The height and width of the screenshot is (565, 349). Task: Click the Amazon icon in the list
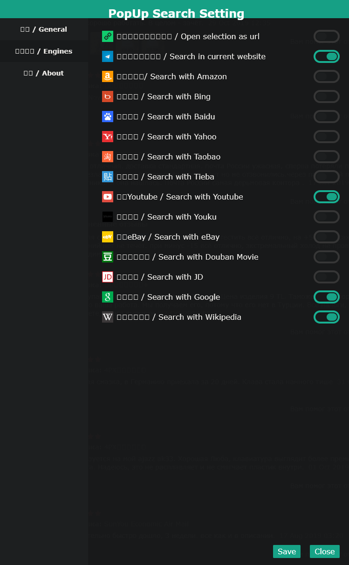[x=108, y=76]
